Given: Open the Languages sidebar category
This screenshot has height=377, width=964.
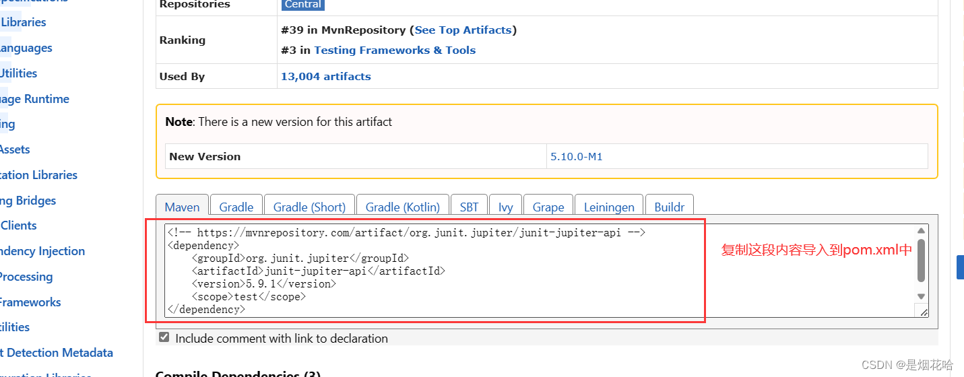Looking at the screenshot, I should tap(26, 48).
